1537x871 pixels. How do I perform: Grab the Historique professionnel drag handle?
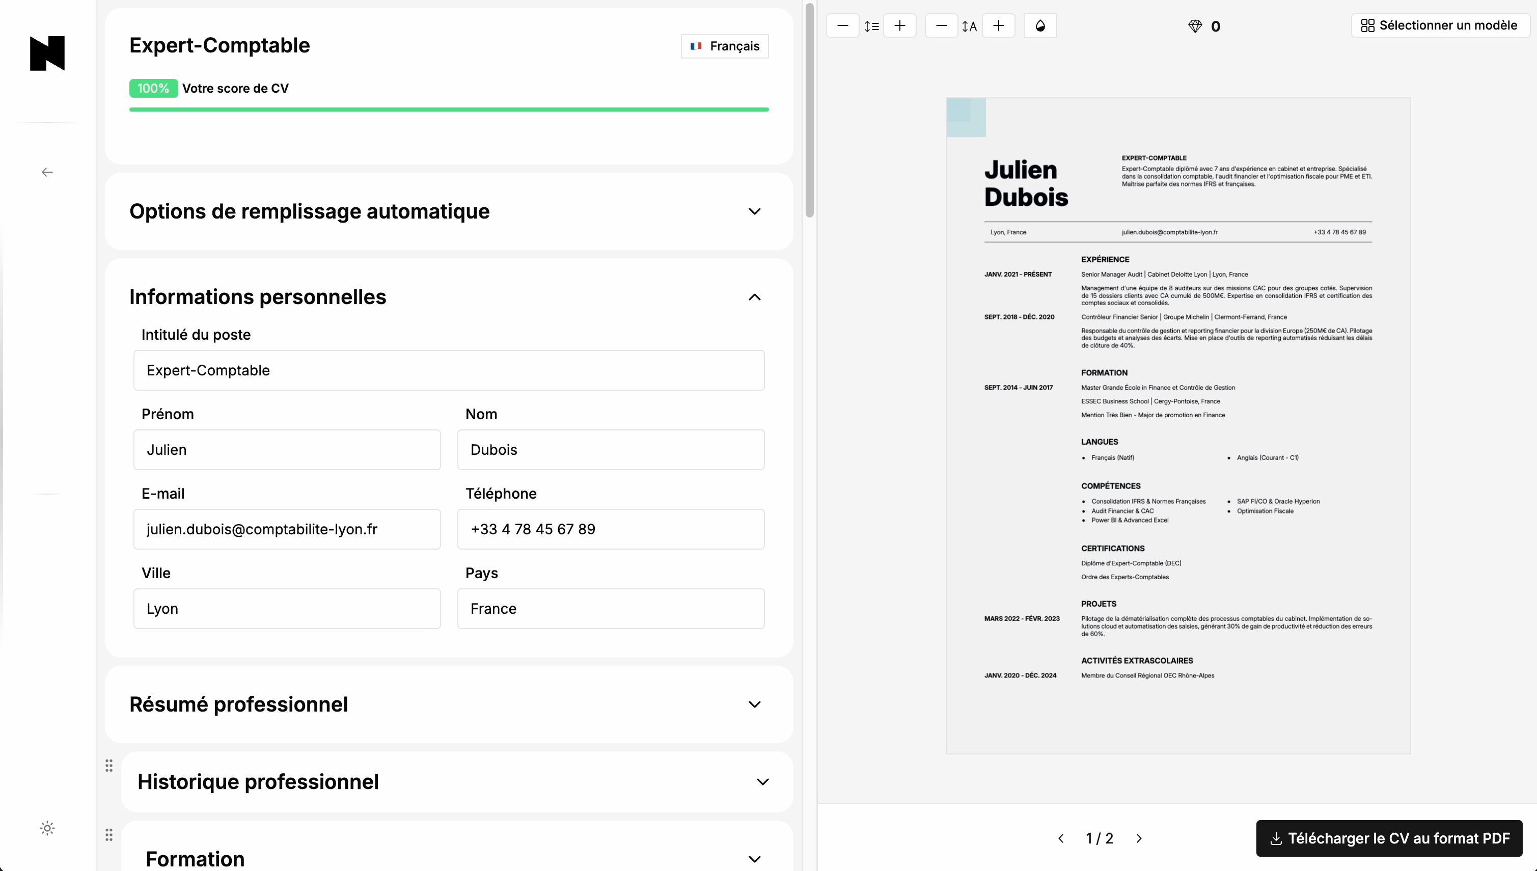109,765
